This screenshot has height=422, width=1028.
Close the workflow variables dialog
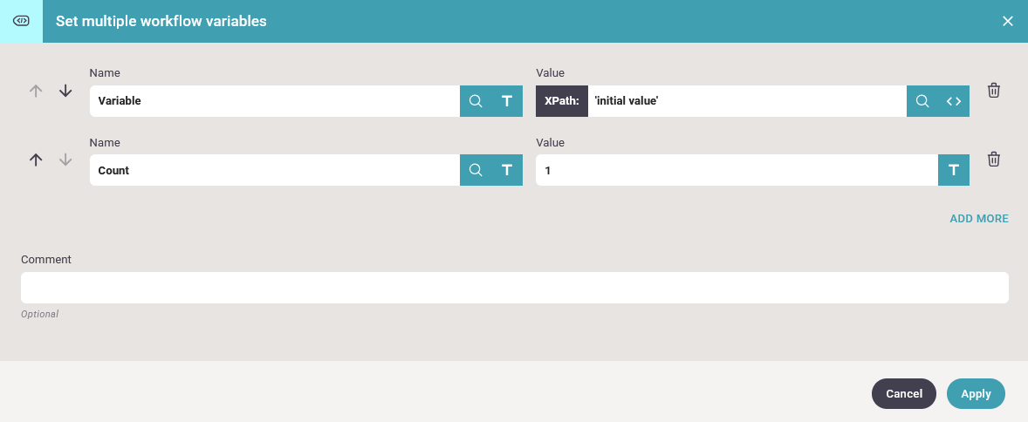pyautogui.click(x=1008, y=21)
